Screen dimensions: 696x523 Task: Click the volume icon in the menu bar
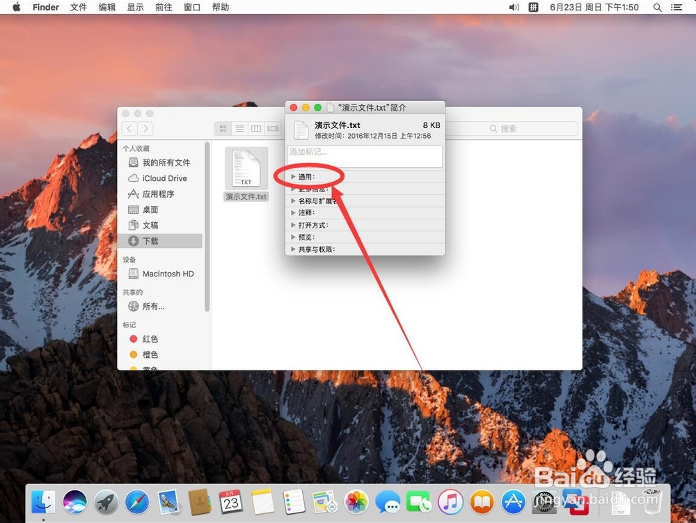514,7
